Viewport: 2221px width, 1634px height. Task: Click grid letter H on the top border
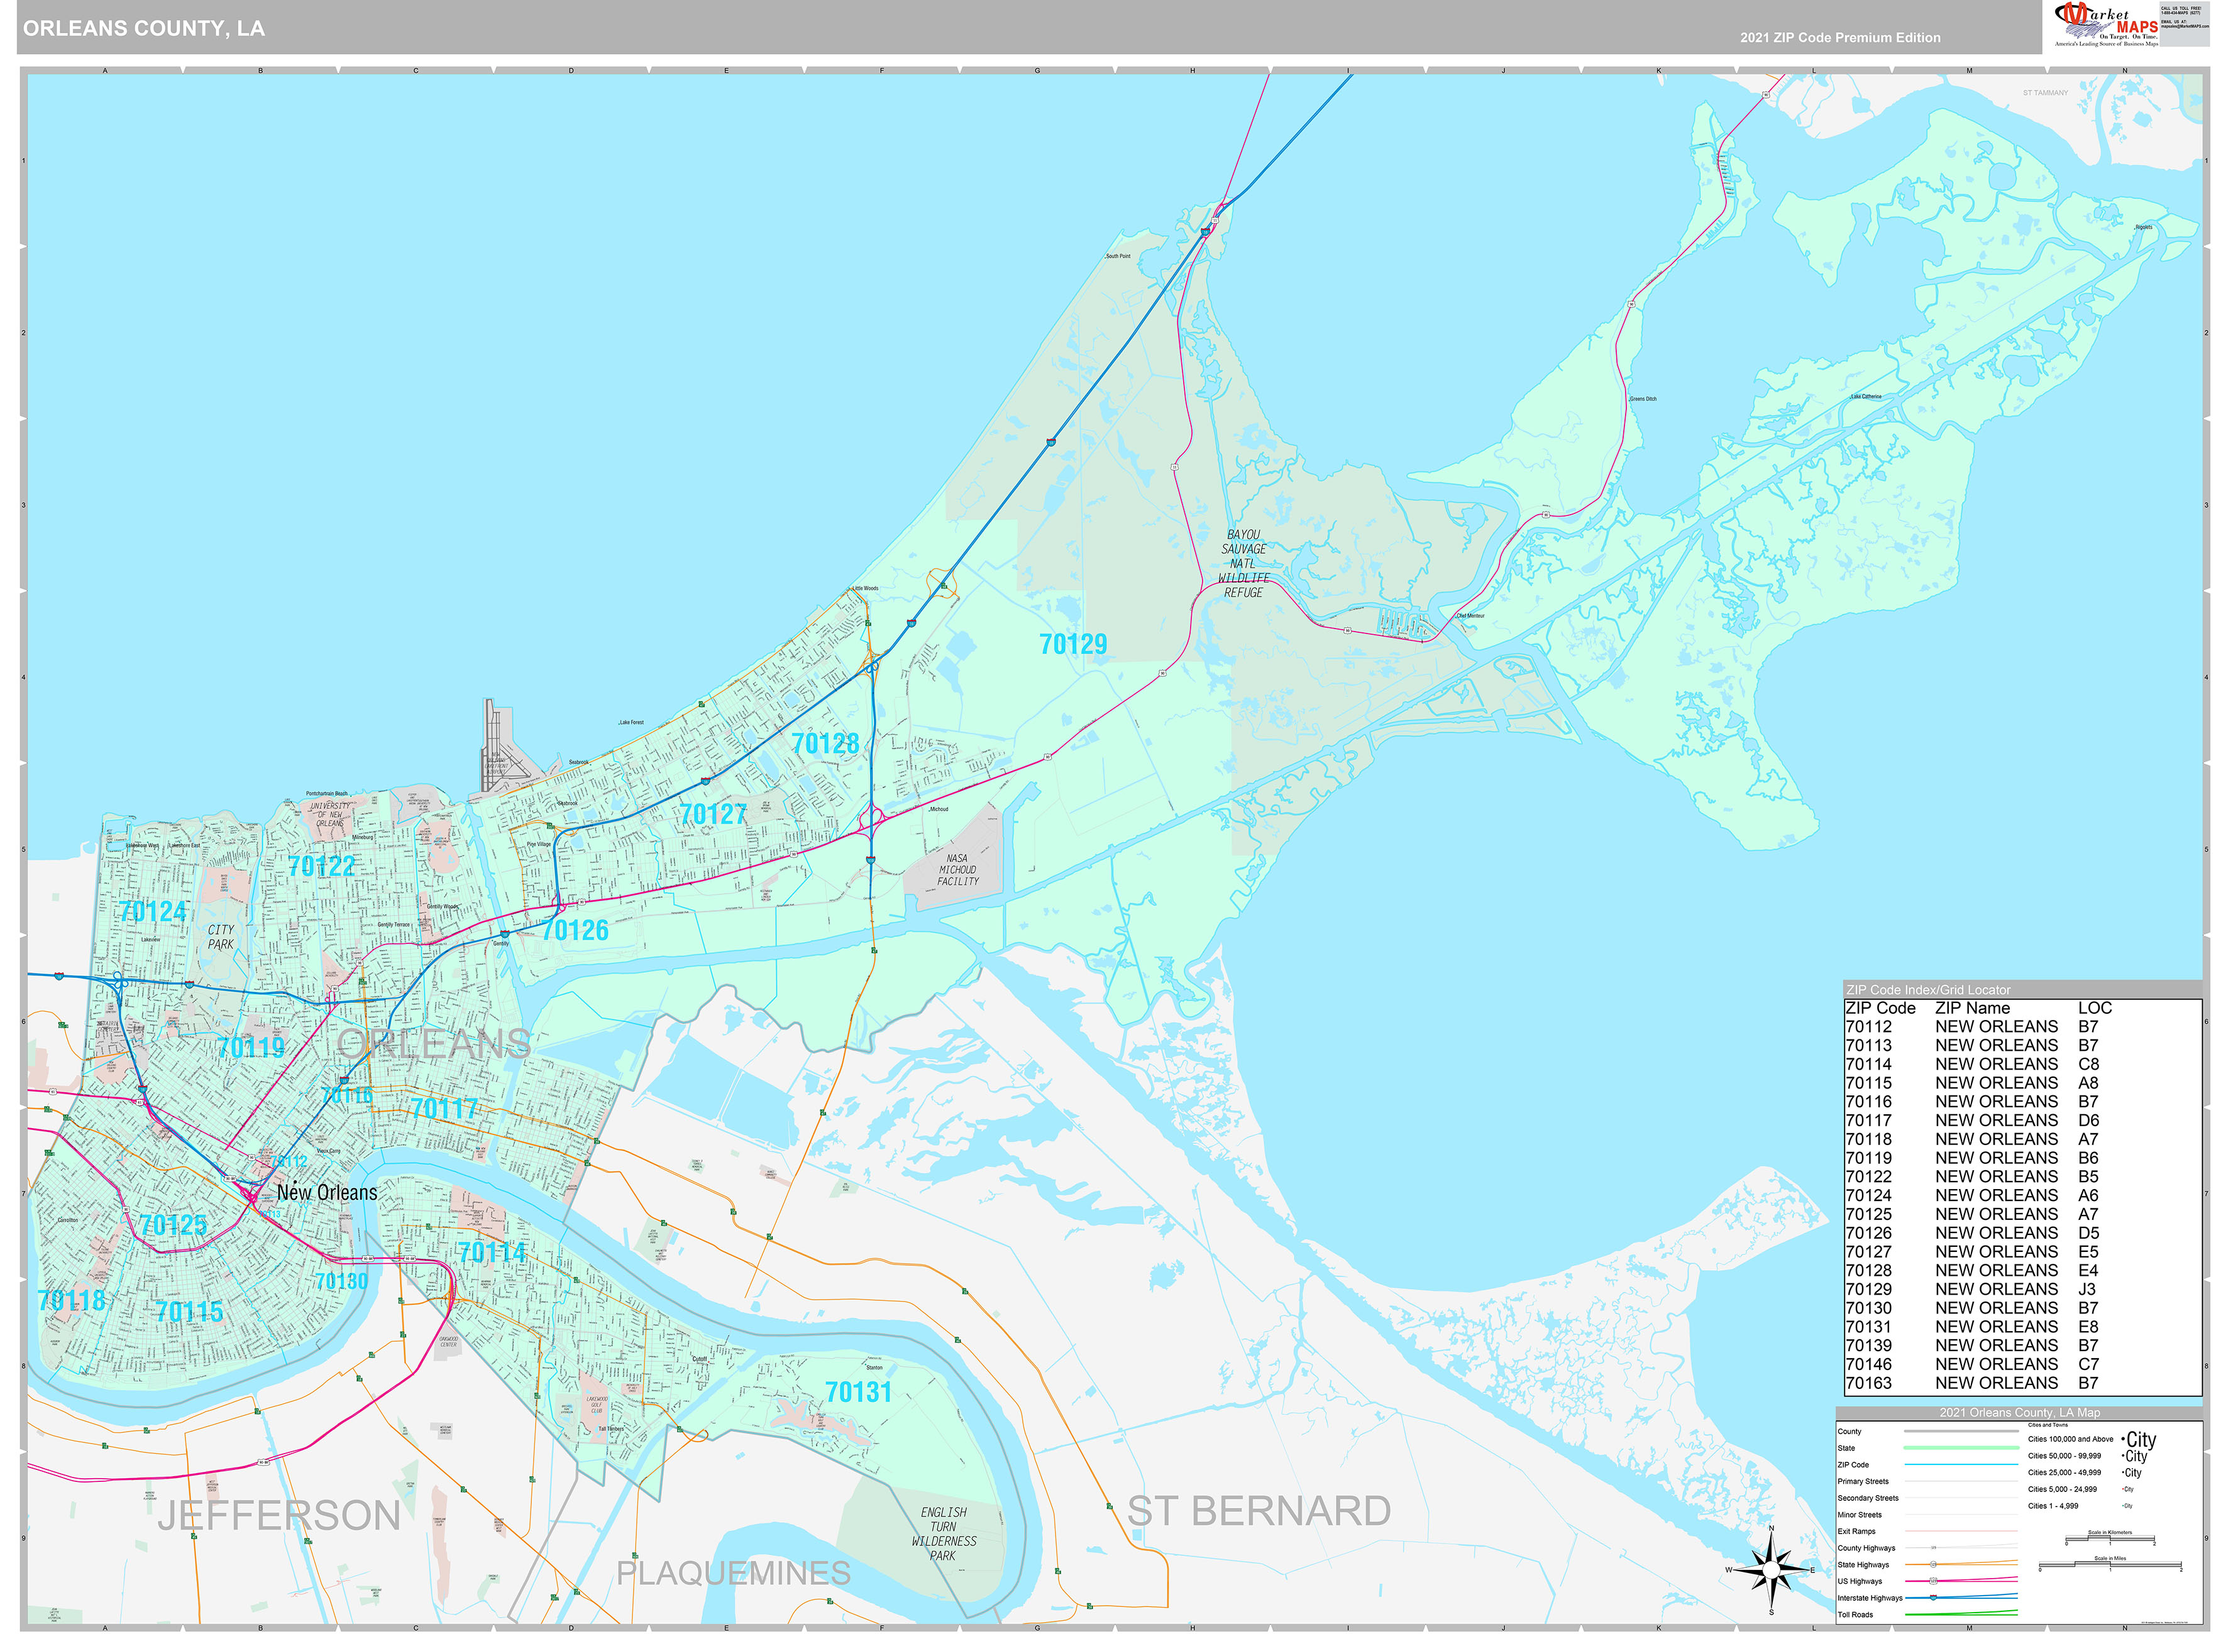point(1191,71)
